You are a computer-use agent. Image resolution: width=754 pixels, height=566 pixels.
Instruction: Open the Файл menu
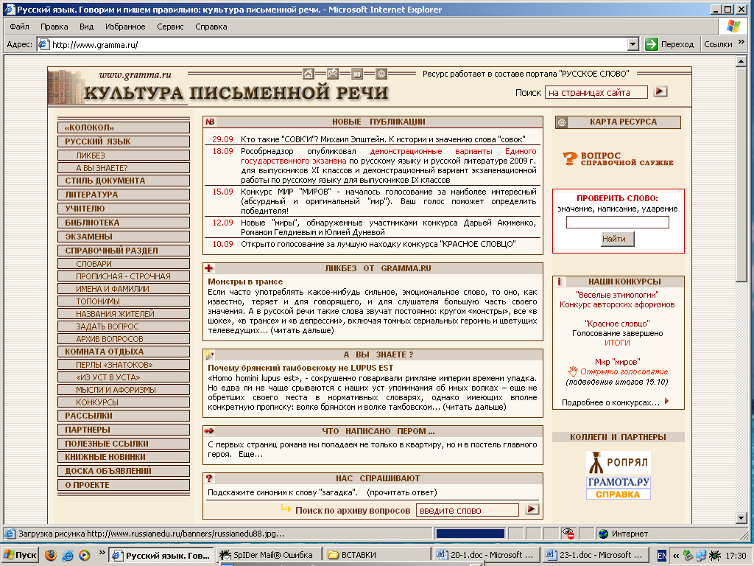[x=19, y=27]
